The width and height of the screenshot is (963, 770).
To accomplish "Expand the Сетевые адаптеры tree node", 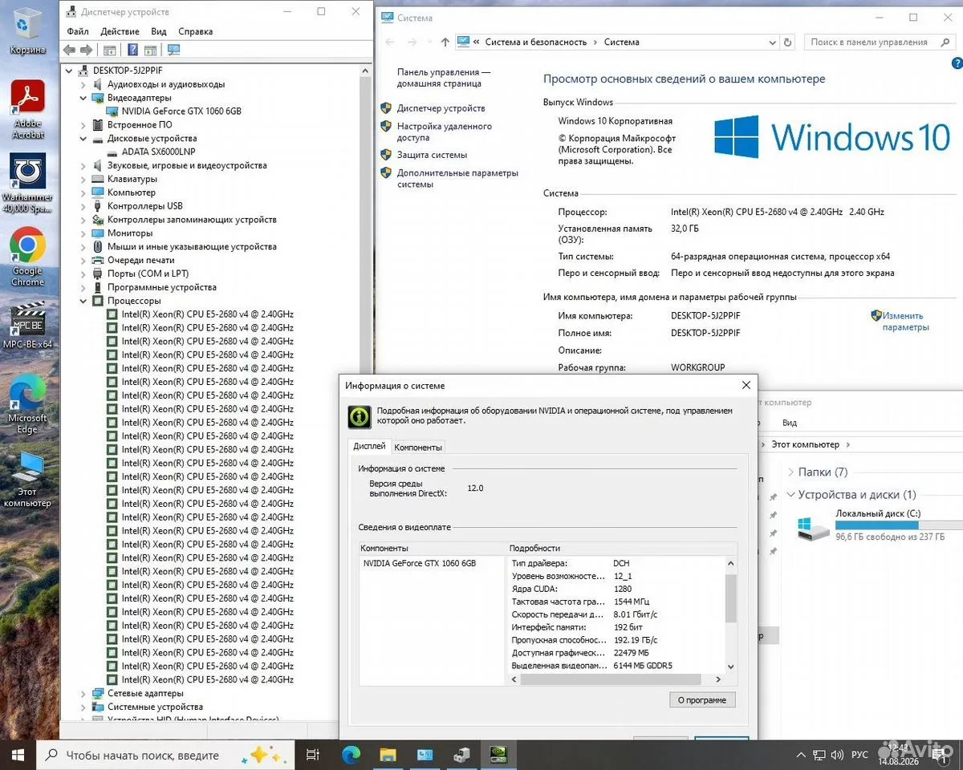I will coord(83,693).
